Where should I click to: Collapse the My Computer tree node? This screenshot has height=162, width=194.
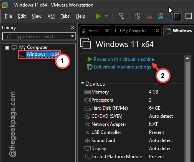tap(7, 48)
